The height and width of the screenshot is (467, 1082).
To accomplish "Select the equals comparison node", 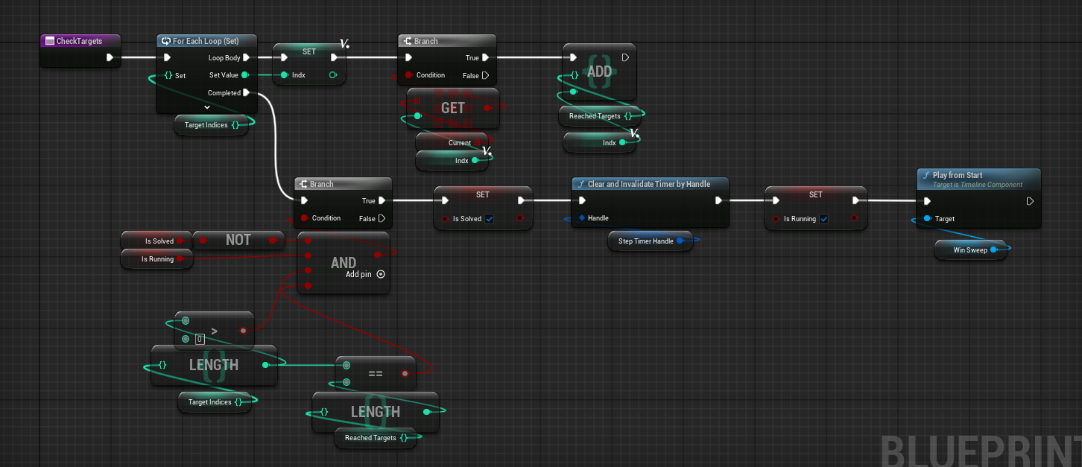I will tap(376, 373).
